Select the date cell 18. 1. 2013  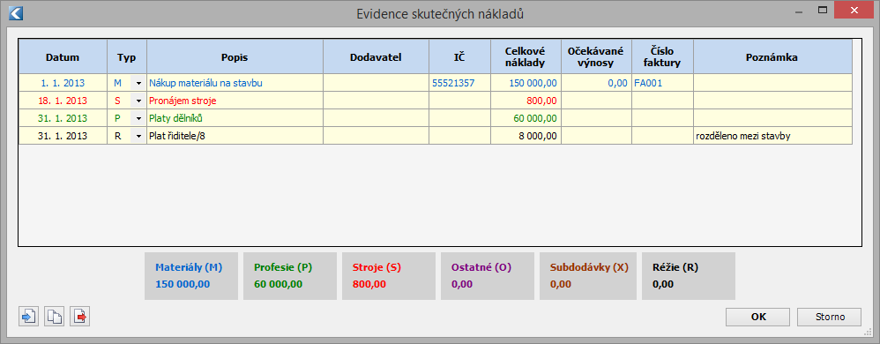tap(63, 101)
